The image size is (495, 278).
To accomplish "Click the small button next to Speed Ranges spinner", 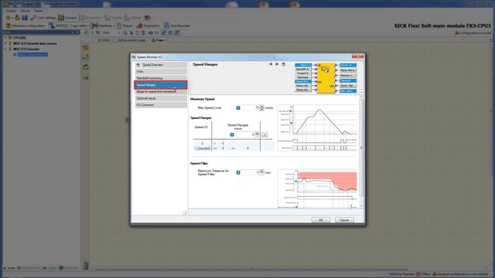I will (x=265, y=134).
